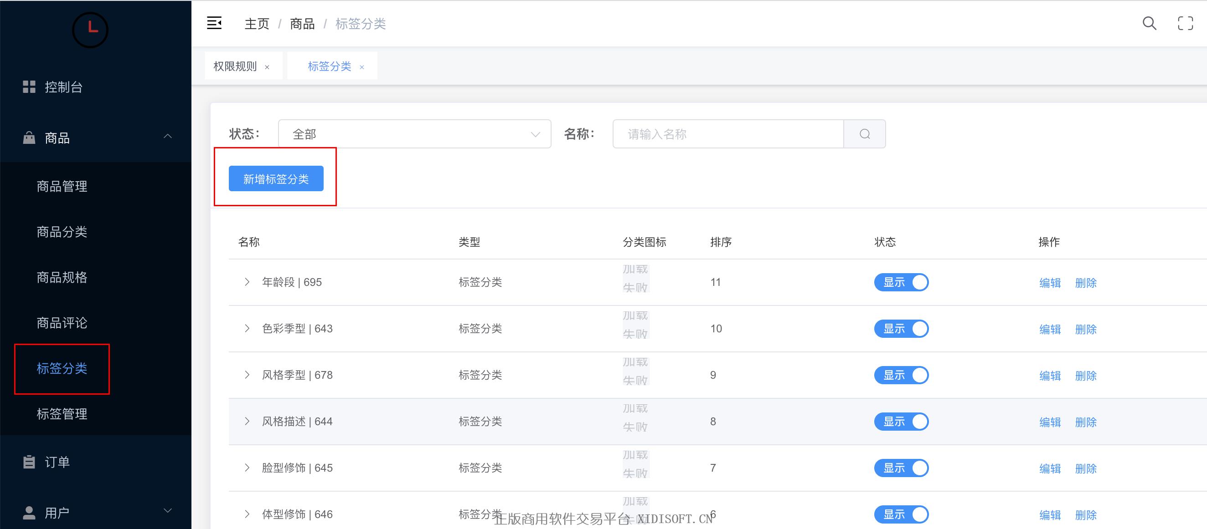The height and width of the screenshot is (529, 1207).
Task: Toggle 显示 switch for 体型修饰 | 646
Action: (x=901, y=514)
